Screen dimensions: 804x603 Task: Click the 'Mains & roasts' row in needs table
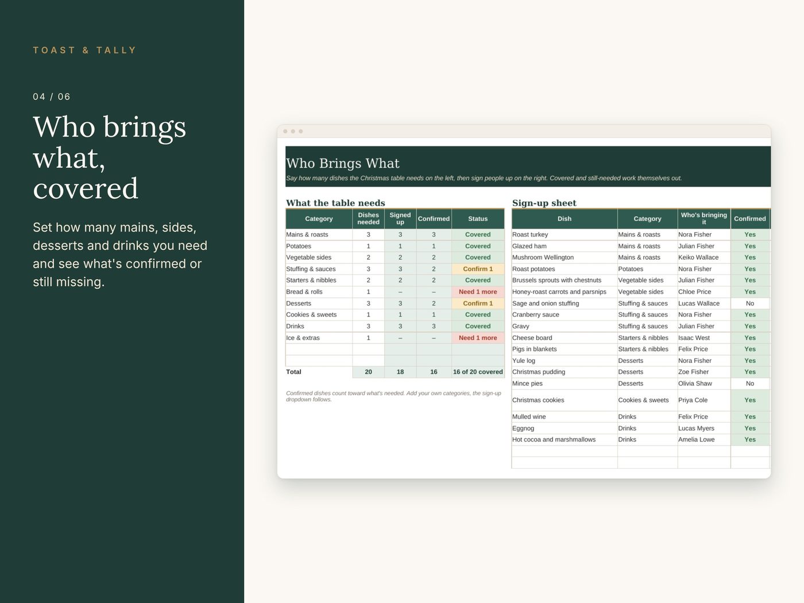tap(395, 234)
